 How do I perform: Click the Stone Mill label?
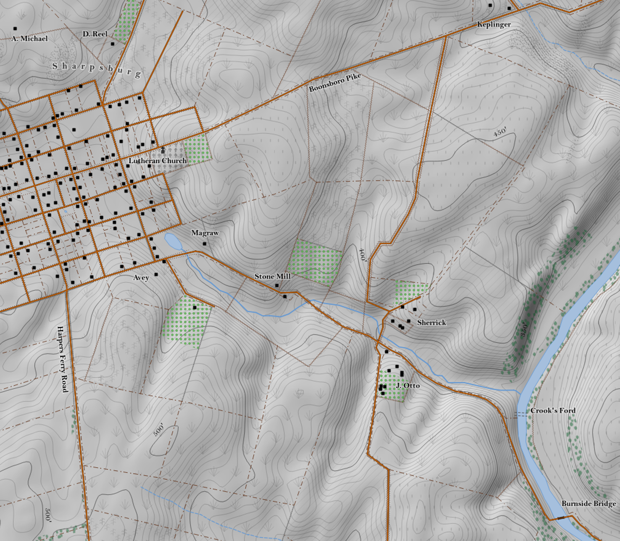click(x=272, y=276)
